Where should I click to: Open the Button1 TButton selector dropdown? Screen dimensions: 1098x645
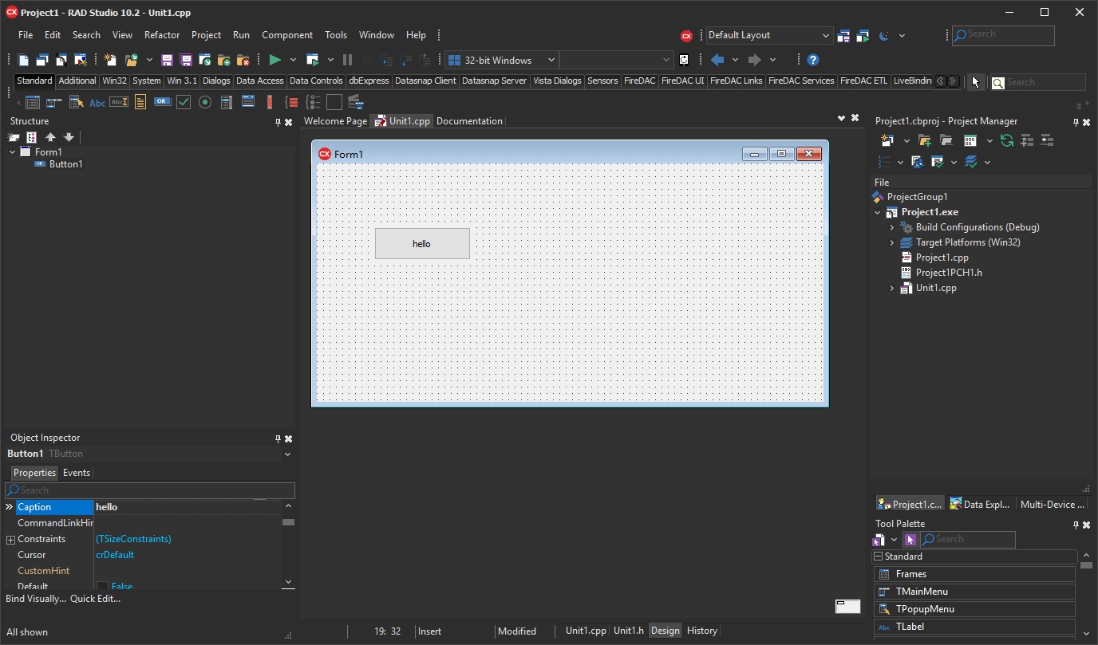tap(287, 454)
